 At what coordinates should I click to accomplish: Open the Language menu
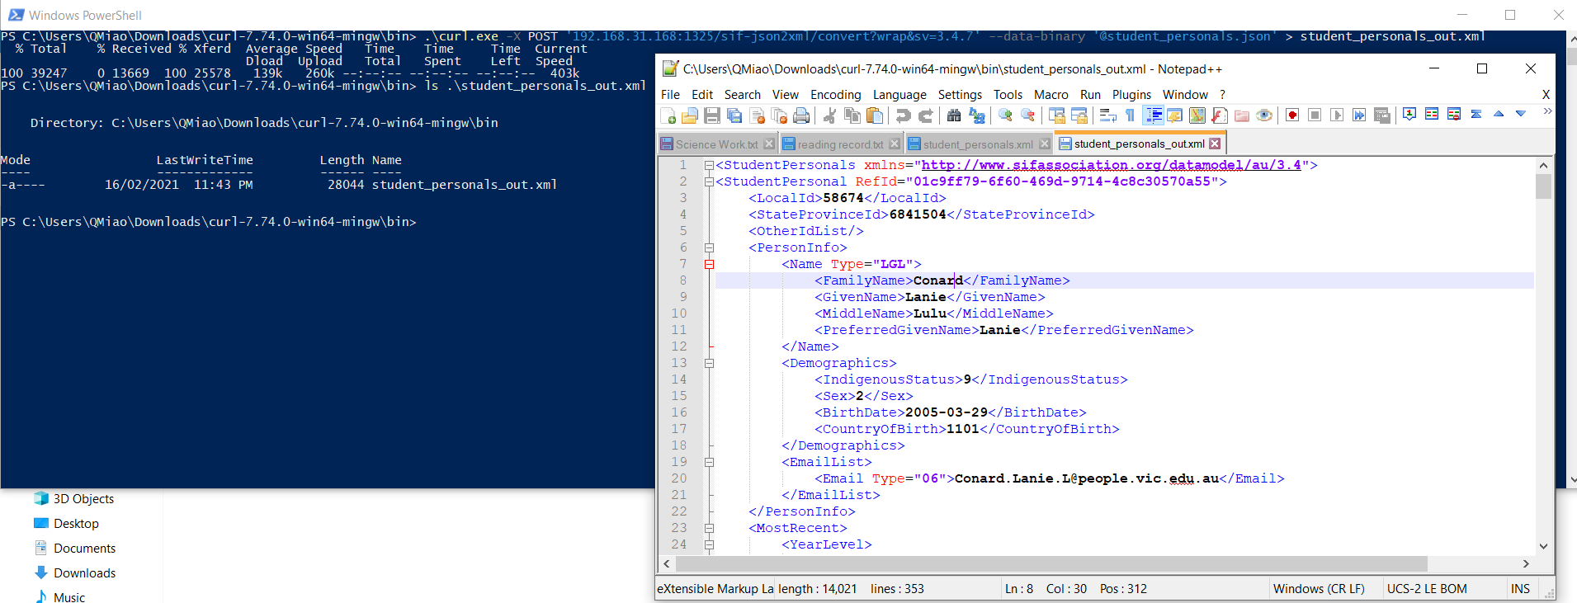[x=899, y=95]
